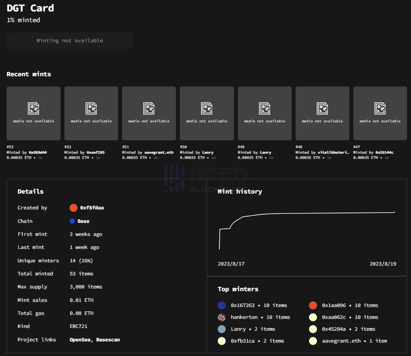411x356 pixels.
Task: Click the Mint history line chart
Action: tap(307, 229)
